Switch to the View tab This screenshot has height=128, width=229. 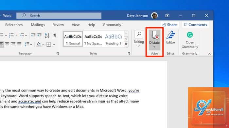pyautogui.click(x=76, y=25)
